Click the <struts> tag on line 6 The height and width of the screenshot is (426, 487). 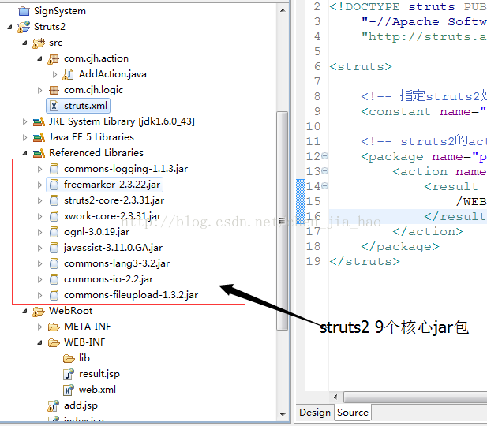(361, 67)
